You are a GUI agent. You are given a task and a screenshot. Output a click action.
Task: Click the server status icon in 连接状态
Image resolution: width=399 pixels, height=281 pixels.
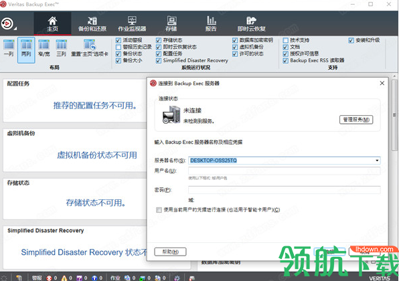click(171, 114)
